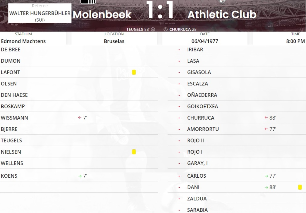Image resolution: width=306 pixels, height=213 pixels.
Task: Select player Goikoetxea in the lineup
Action: point(202,106)
